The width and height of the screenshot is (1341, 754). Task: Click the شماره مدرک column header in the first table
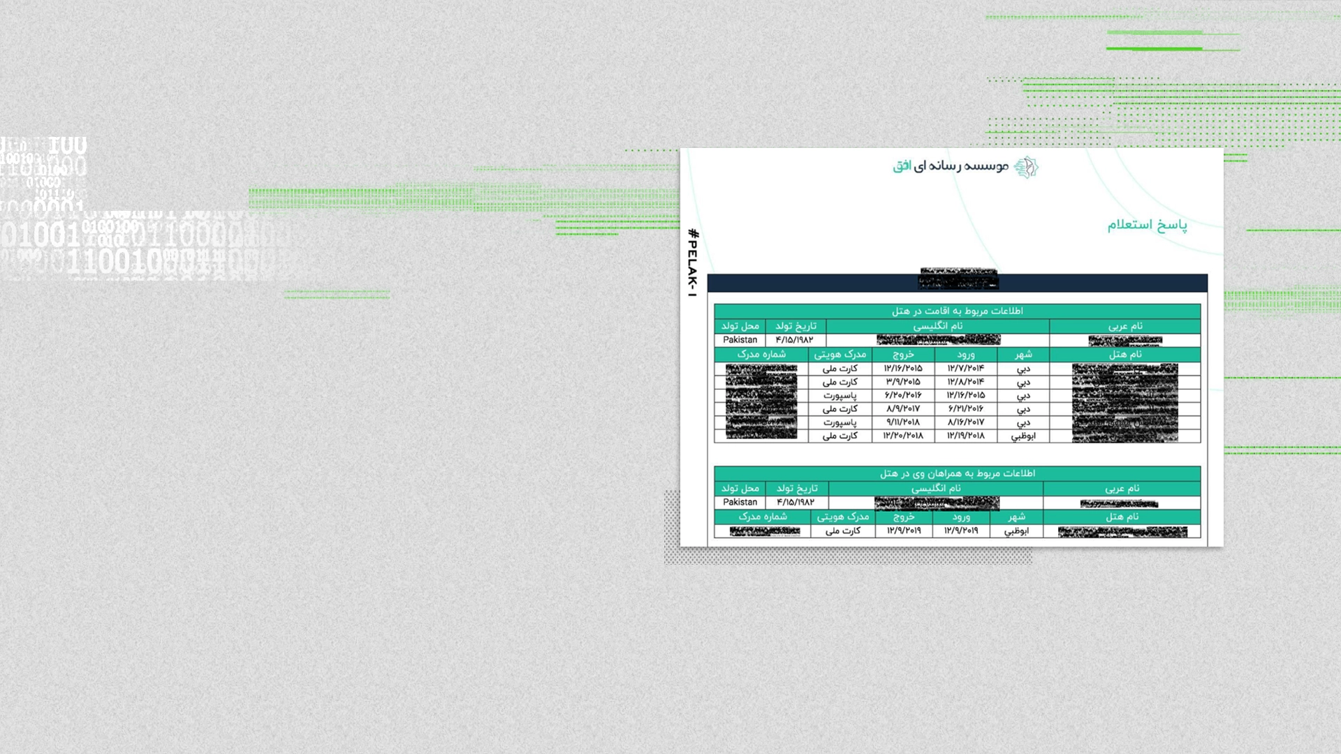tap(761, 355)
